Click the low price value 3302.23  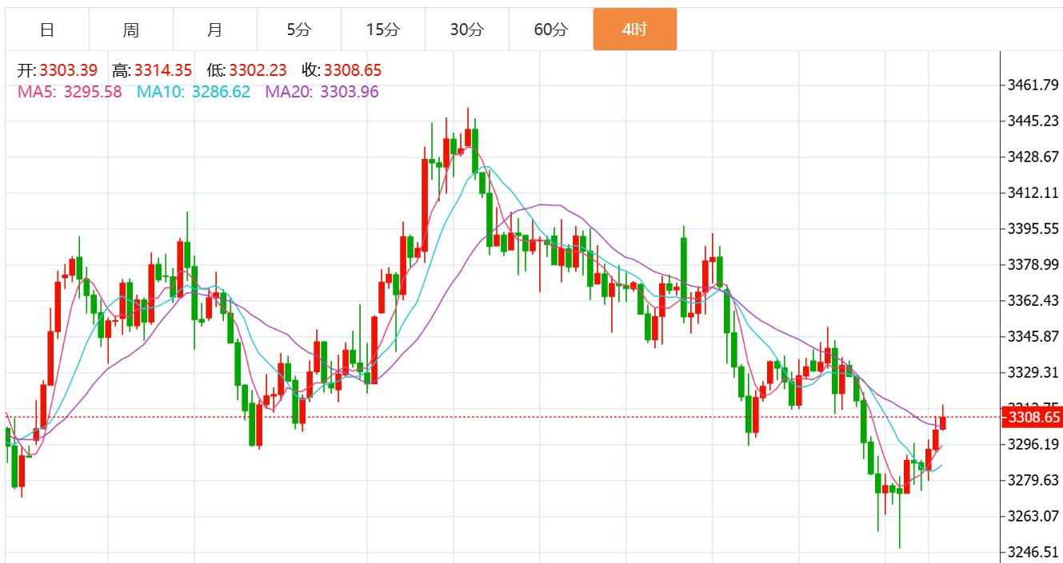coord(258,71)
